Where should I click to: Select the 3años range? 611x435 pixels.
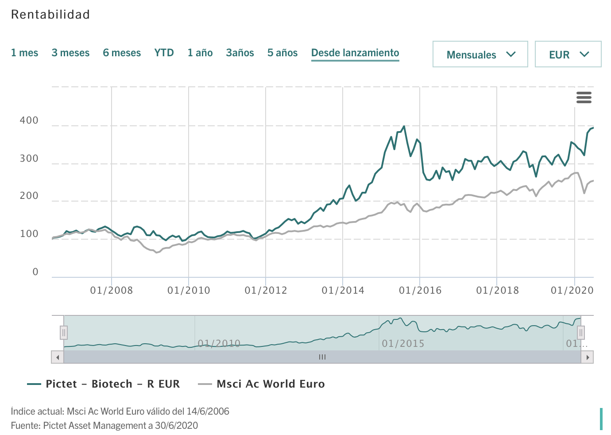click(240, 53)
